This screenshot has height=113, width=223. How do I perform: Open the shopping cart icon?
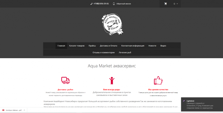165,4
